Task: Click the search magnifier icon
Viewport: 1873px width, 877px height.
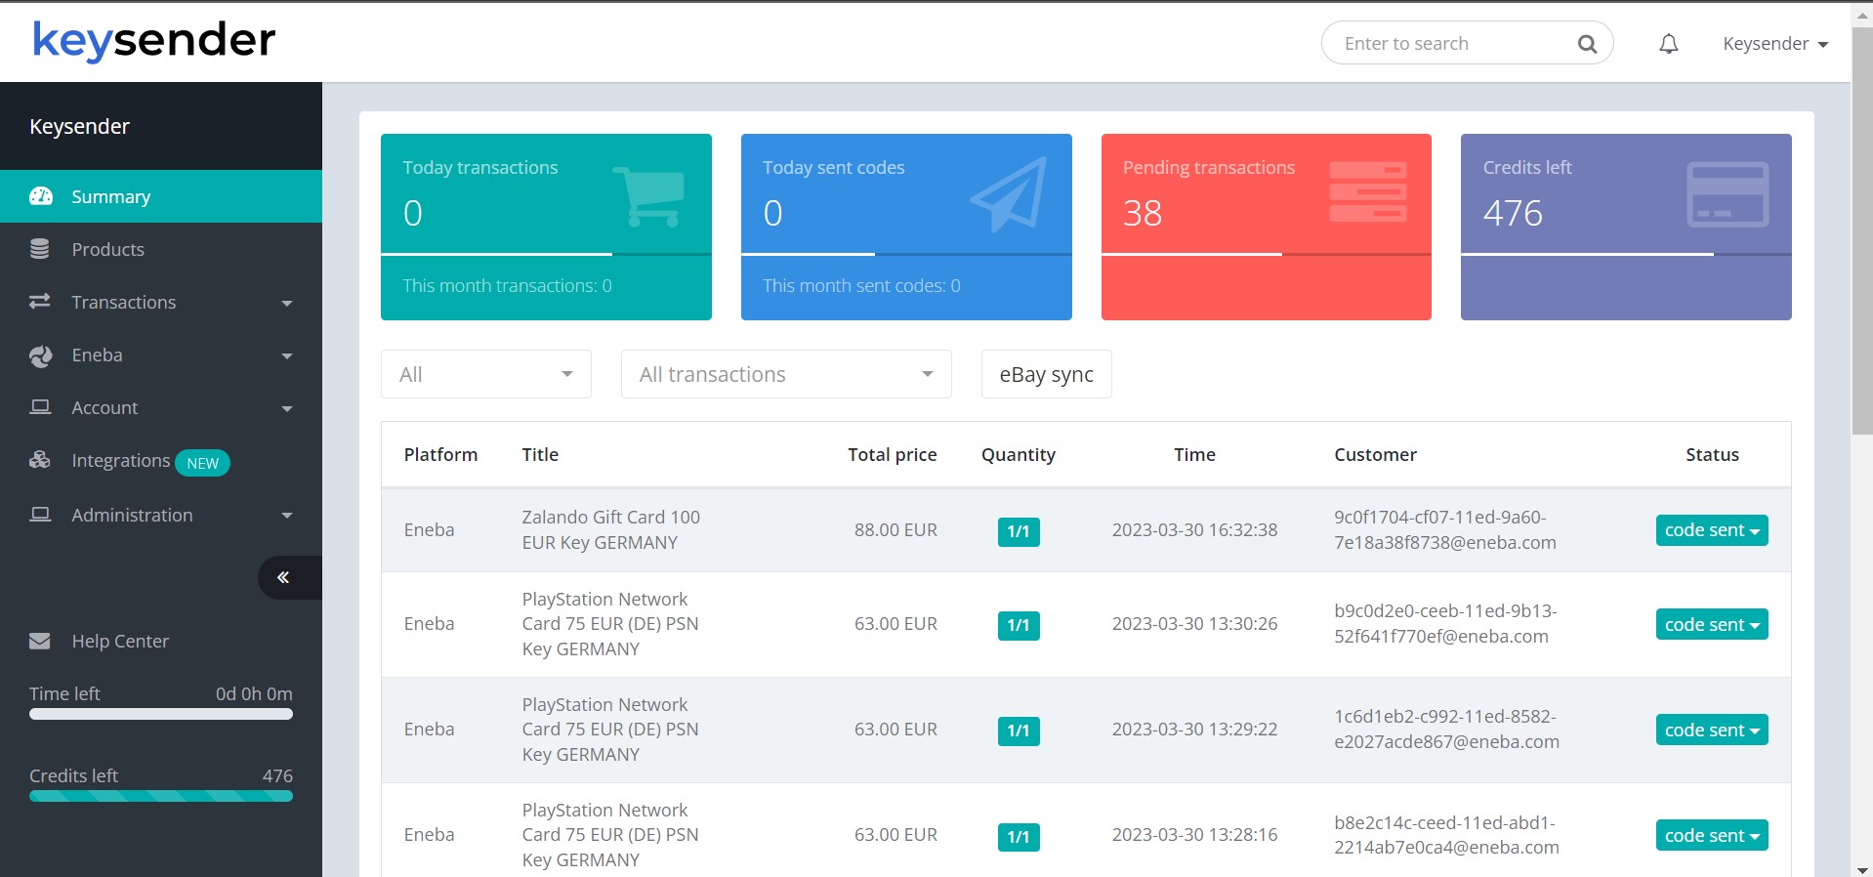Action: (1587, 44)
